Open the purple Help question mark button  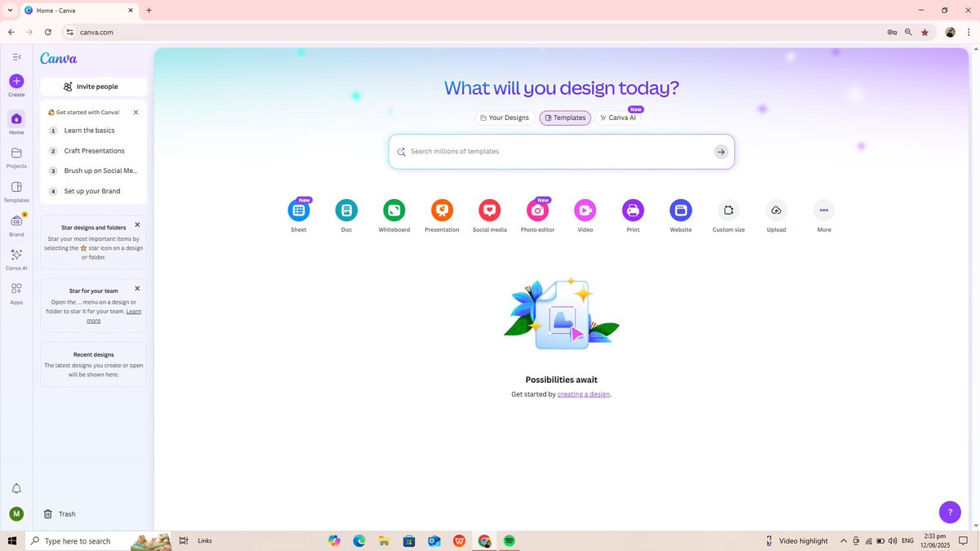[950, 512]
